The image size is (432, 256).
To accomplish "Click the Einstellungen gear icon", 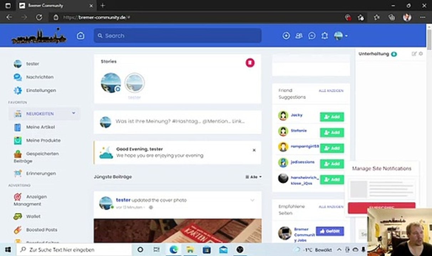I will pyautogui.click(x=17, y=90).
